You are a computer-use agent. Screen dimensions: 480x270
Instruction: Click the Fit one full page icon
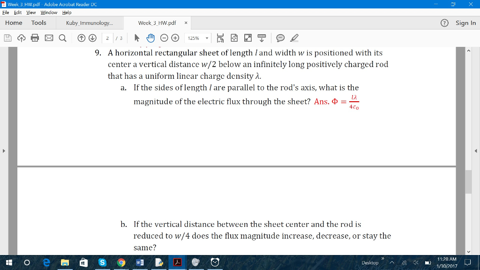tap(234, 38)
